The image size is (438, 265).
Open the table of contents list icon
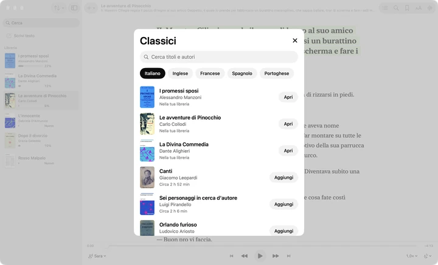[385, 8]
